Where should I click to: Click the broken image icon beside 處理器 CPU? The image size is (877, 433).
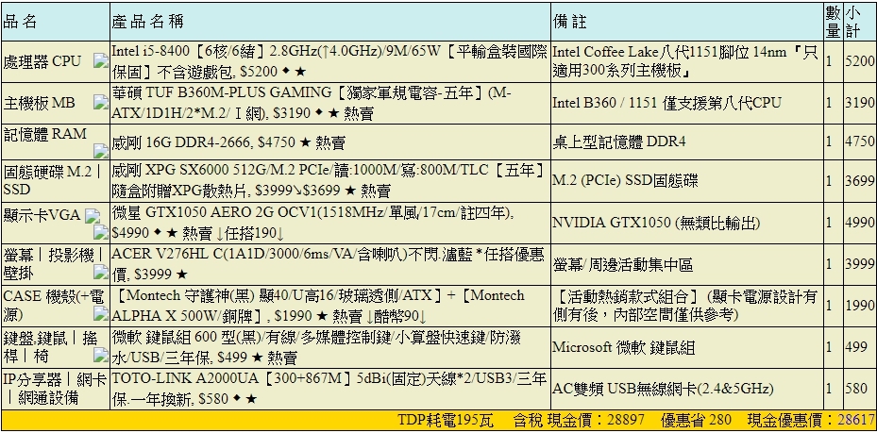(101, 61)
